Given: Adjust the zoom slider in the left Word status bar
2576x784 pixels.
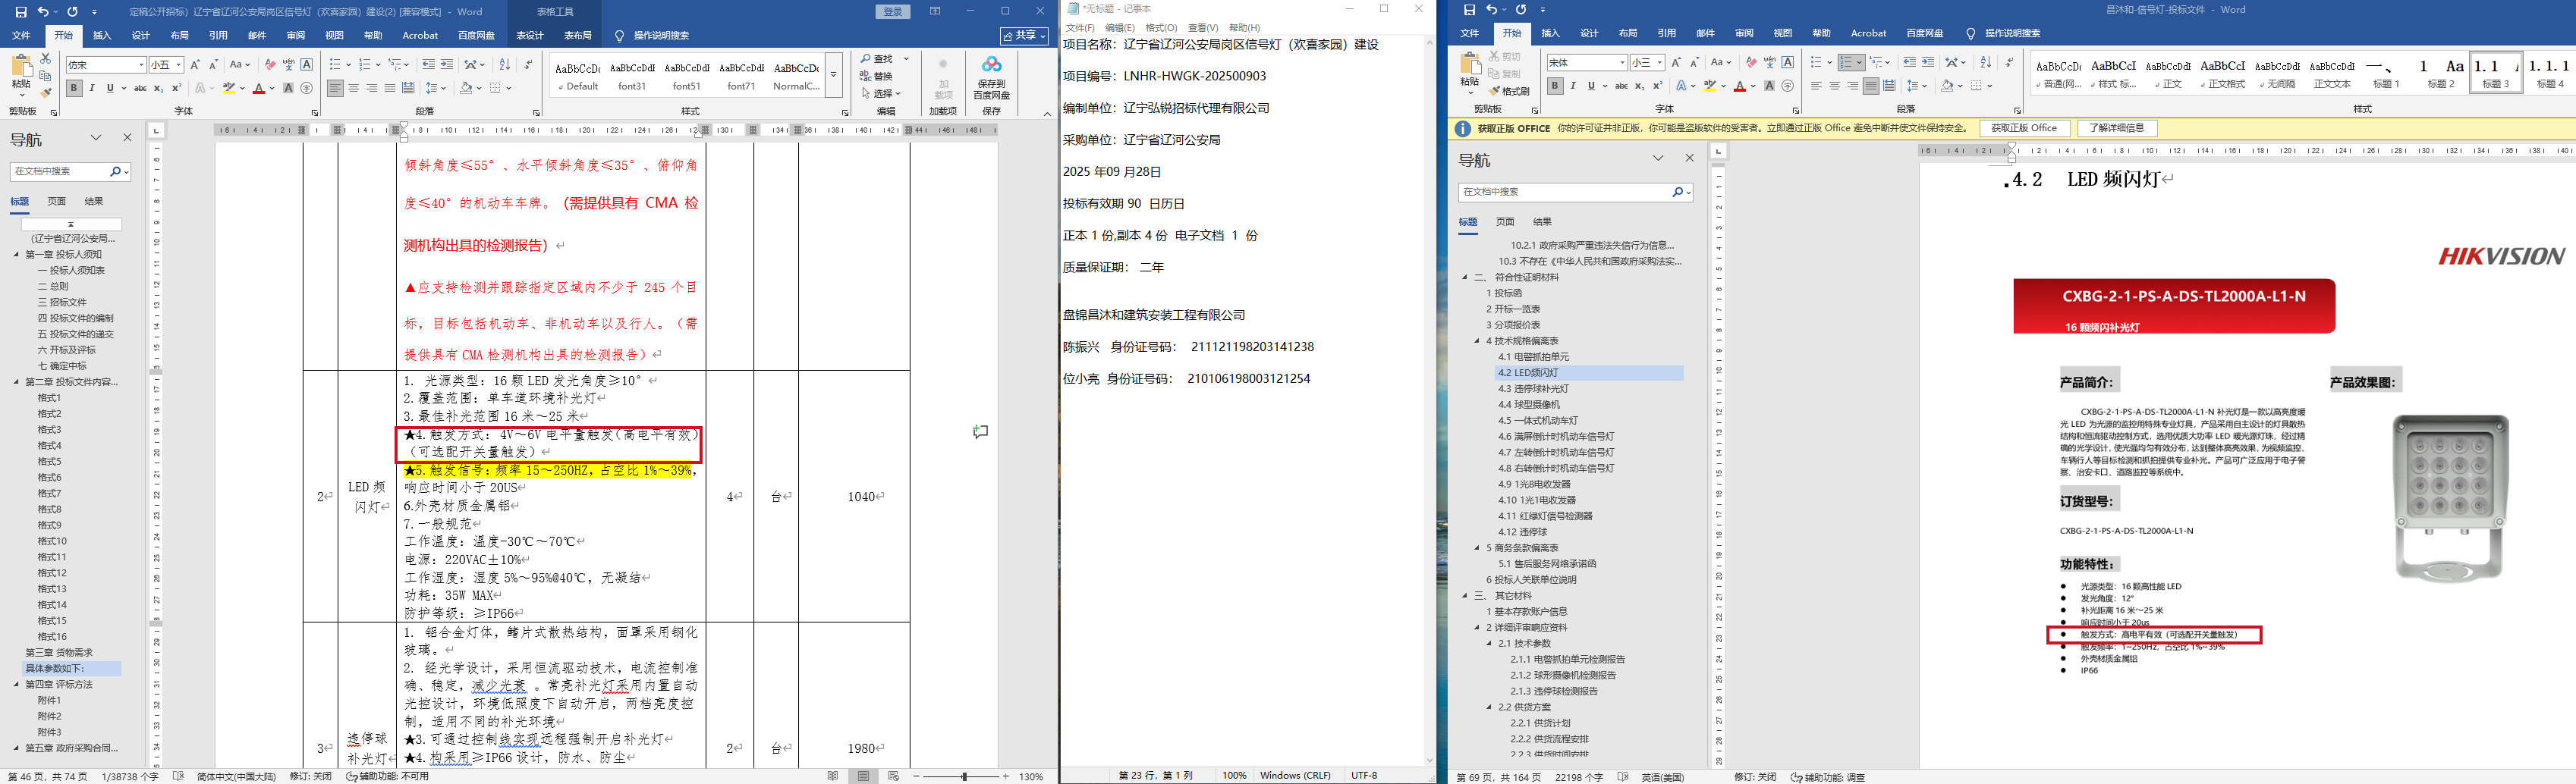Looking at the screenshot, I should [x=964, y=776].
